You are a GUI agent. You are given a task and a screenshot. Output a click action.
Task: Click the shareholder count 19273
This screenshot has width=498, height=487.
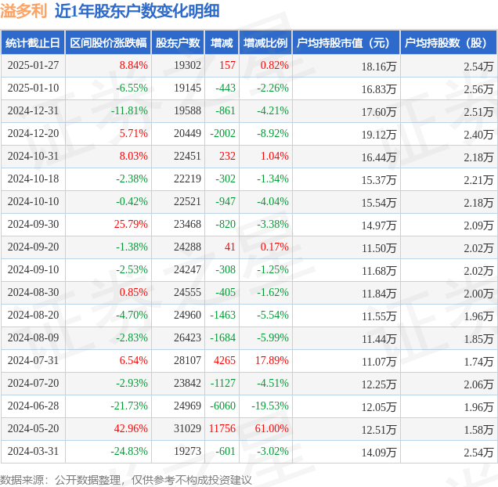187,452
